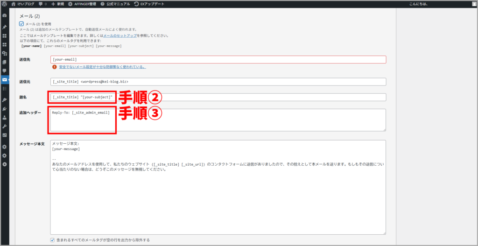The image size is (478, 246).
Task: Click the WordPress logo in admin bar
Action: tap(4, 4)
